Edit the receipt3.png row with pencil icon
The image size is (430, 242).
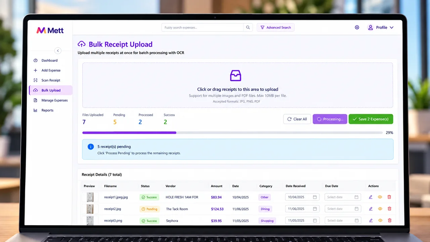click(371, 220)
